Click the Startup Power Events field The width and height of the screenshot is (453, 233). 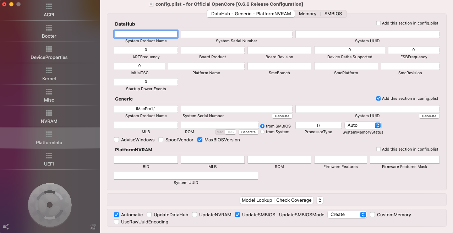(x=146, y=82)
